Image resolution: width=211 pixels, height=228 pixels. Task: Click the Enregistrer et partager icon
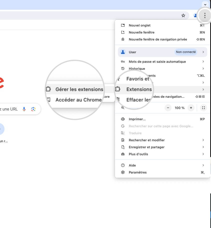[123, 147]
